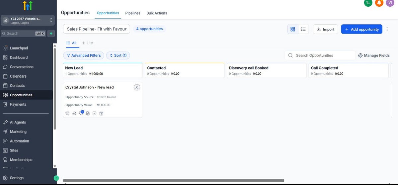Click Discovery call Booked column header
Viewport: 398px width, 185px height.
pyautogui.click(x=267, y=70)
